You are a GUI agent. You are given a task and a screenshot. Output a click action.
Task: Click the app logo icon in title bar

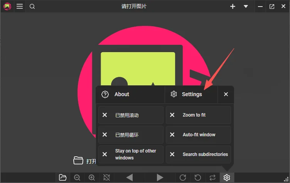(x=7, y=7)
